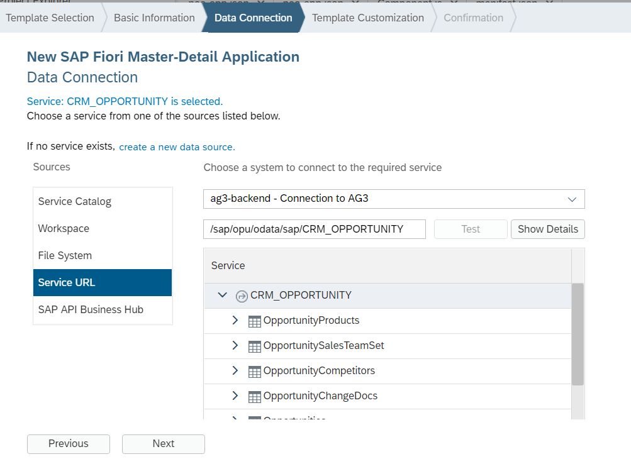Click the service list vertical scrollbar
The image size is (631, 459).
(x=578, y=333)
